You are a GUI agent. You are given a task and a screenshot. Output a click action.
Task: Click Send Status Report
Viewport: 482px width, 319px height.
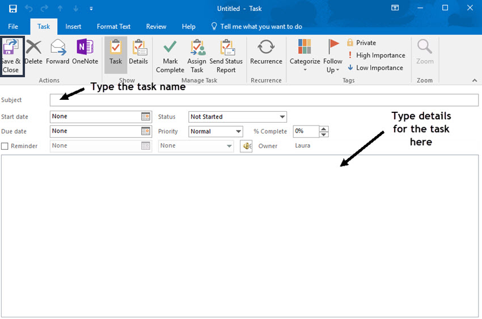[226, 56]
